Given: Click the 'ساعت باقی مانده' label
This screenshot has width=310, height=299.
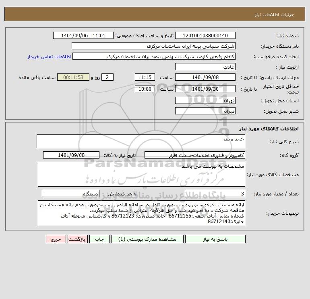Looking at the screenshot, I should click(37, 77).
